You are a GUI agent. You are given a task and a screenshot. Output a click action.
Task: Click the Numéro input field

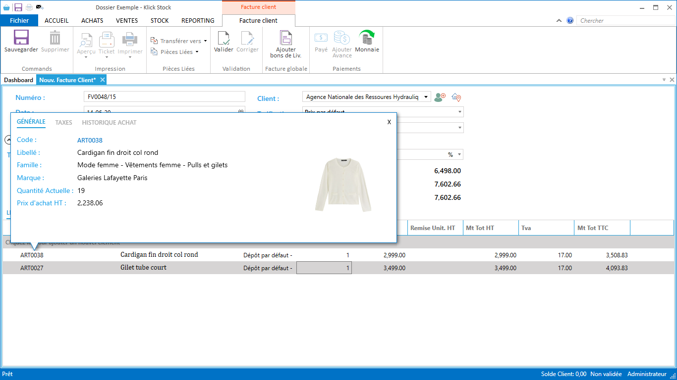165,97
